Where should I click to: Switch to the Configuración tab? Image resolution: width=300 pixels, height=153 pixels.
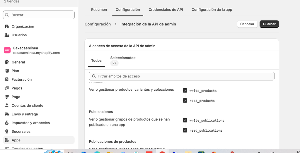(128, 10)
